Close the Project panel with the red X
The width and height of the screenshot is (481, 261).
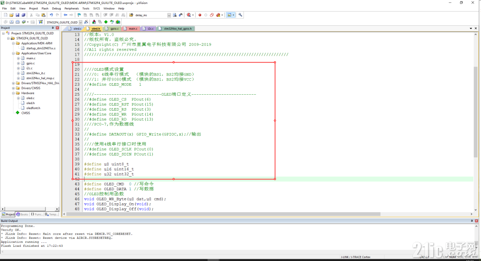[57, 28]
